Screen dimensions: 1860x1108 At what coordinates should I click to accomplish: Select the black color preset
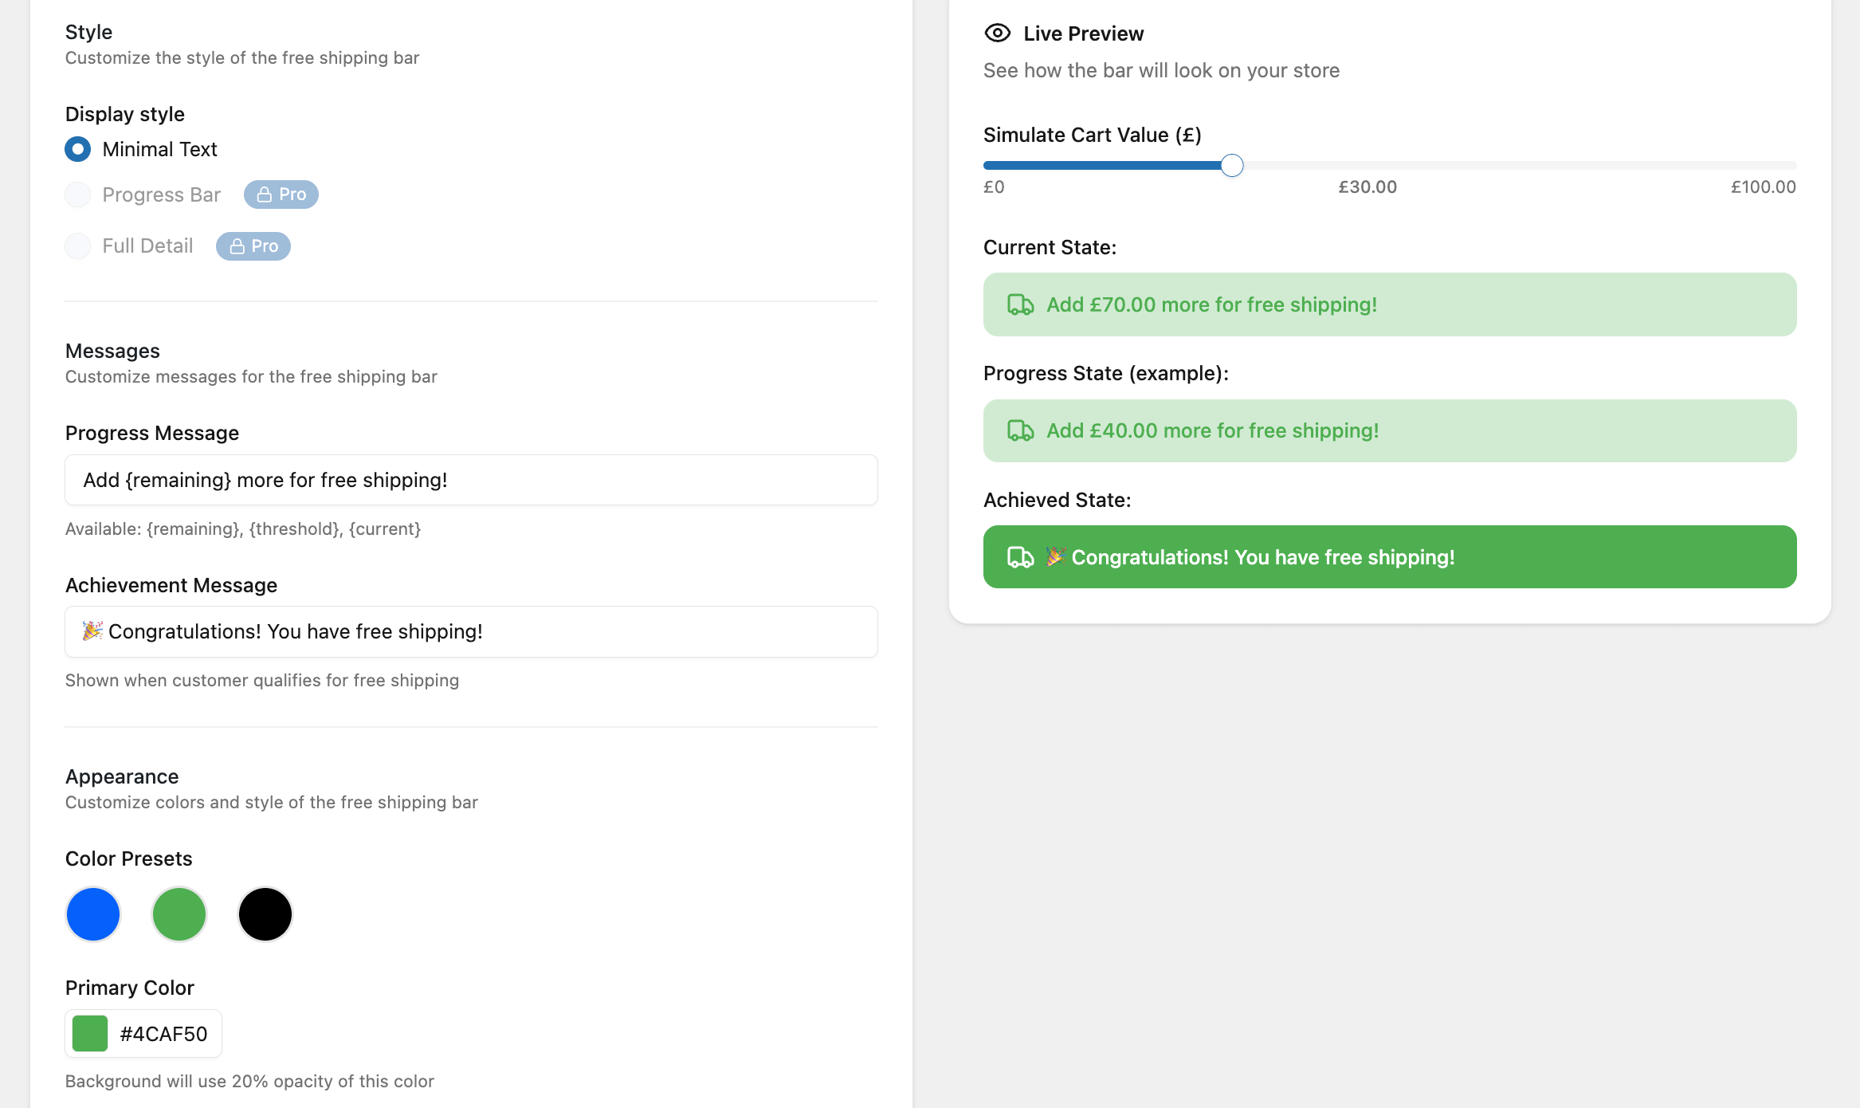265,914
